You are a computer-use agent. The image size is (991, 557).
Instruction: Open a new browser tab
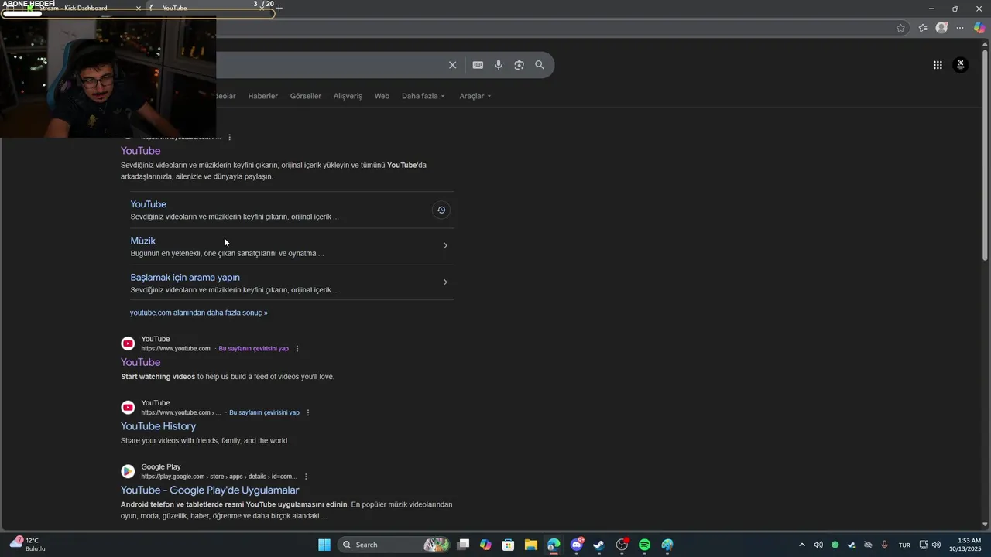coord(279,8)
